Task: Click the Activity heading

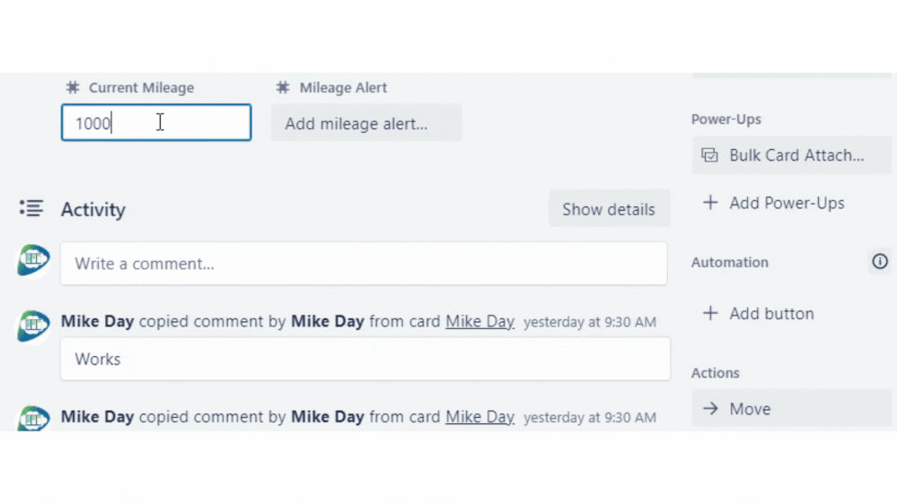Action: pos(93,209)
